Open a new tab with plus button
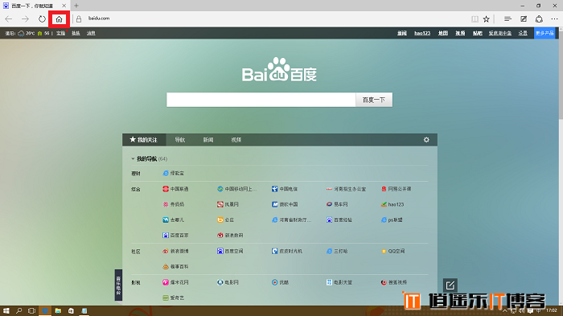The image size is (563, 316). (x=76, y=6)
